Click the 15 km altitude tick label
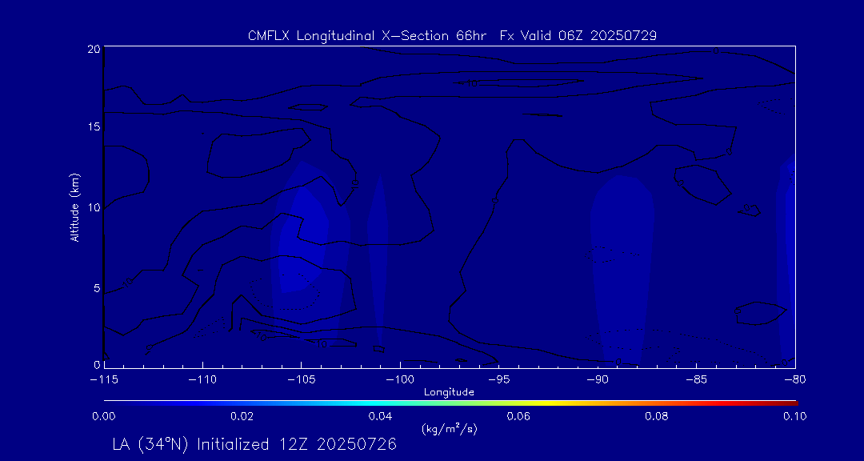Screen dimensions: 864x461 [x=92, y=127]
